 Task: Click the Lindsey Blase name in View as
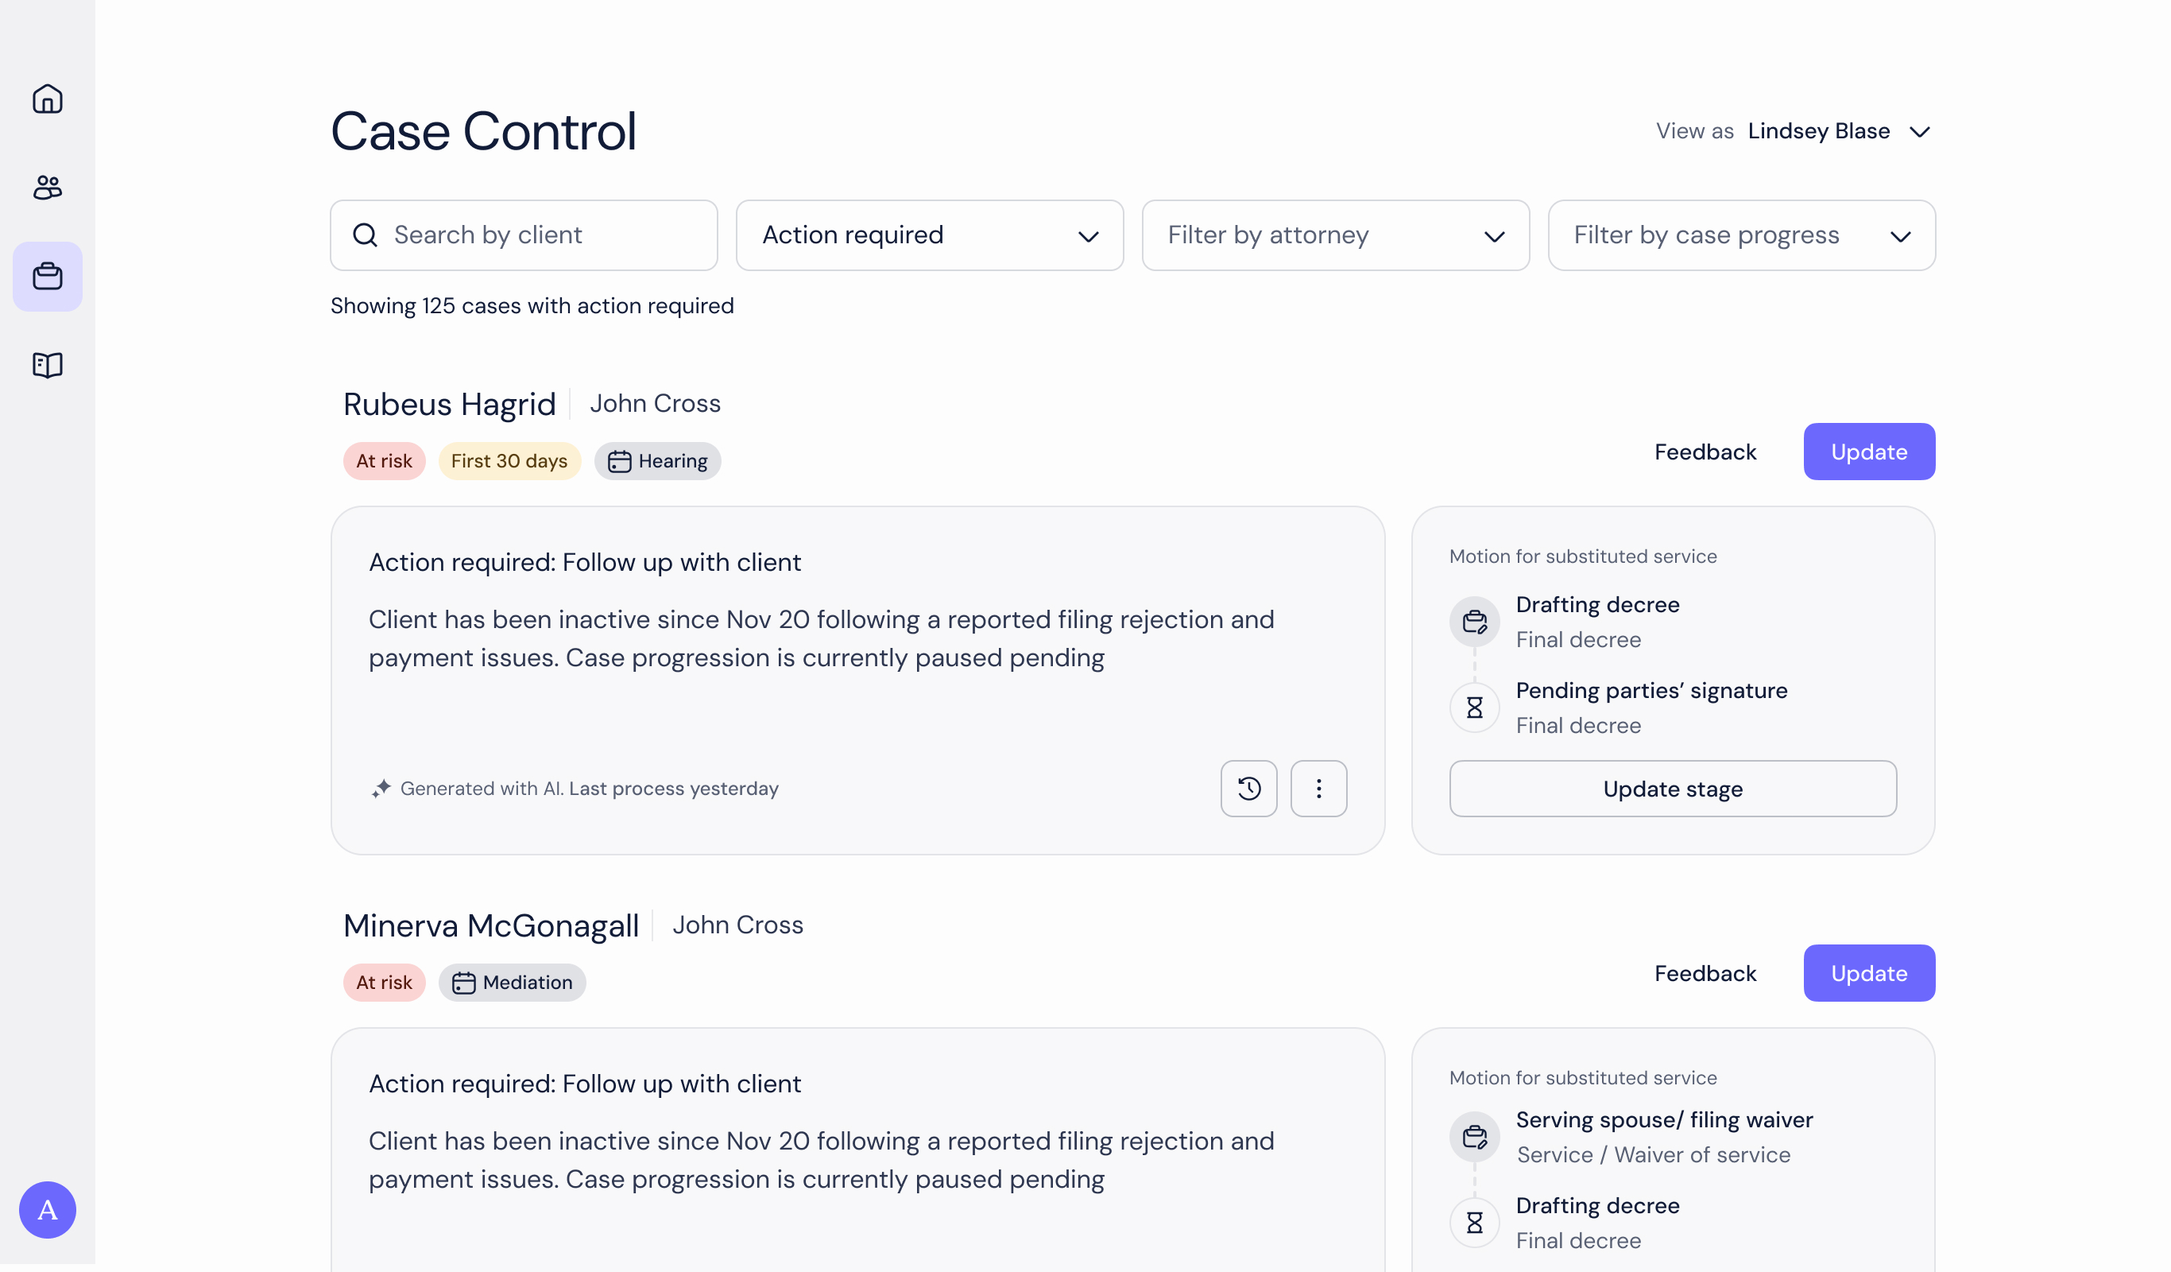(x=1819, y=131)
